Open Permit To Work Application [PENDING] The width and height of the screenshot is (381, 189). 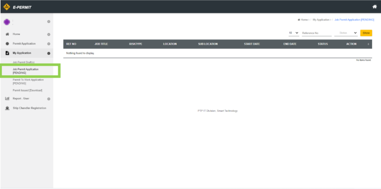coord(28,82)
